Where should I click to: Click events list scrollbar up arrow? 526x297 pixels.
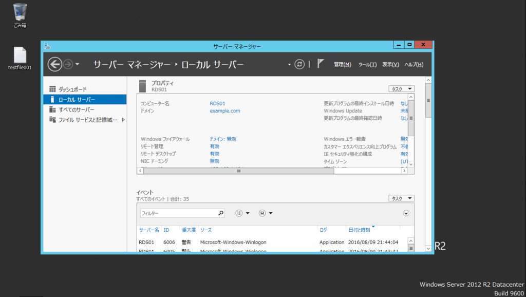(x=411, y=240)
